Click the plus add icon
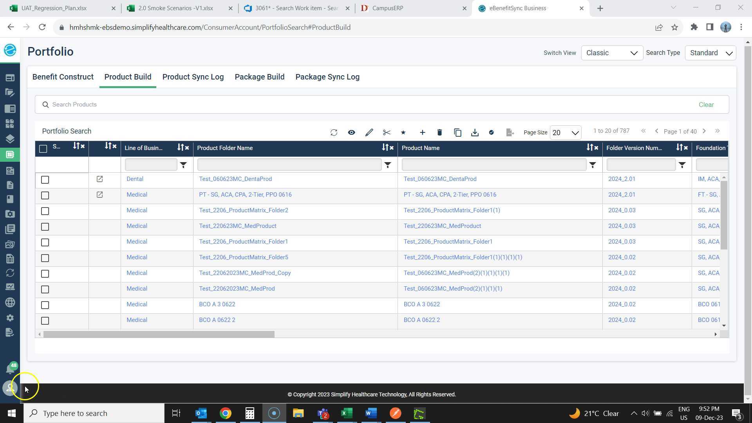 [422, 132]
